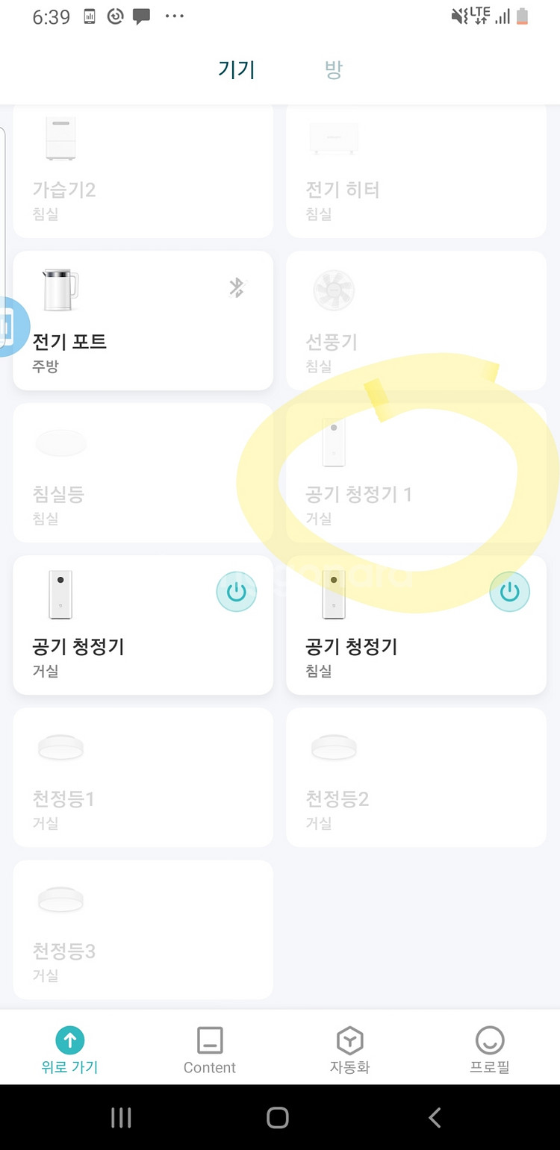The height and width of the screenshot is (1150, 560).
Task: Open the Content section
Action: click(x=210, y=1049)
